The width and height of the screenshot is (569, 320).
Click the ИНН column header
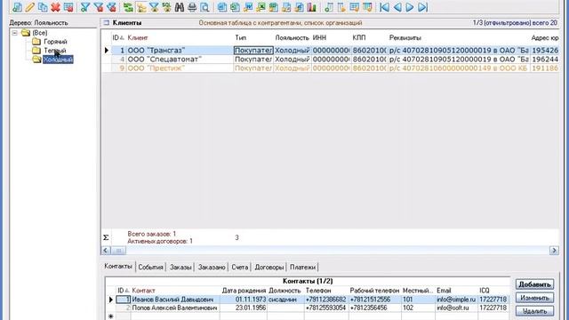[x=319, y=37]
